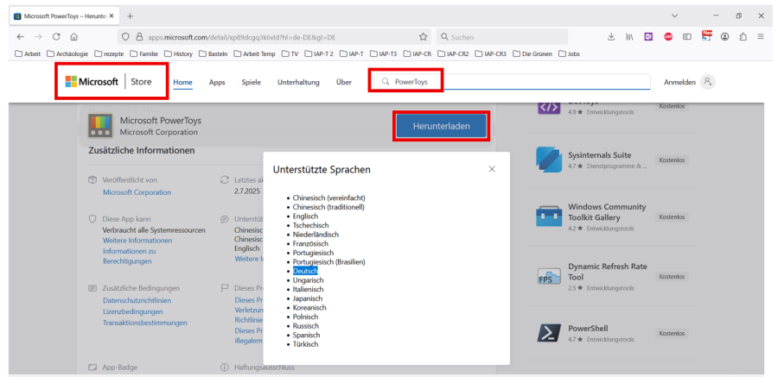Click the Dynamic Refresh Rate Tool icon
Screen dimensions: 778x383
[x=549, y=277]
